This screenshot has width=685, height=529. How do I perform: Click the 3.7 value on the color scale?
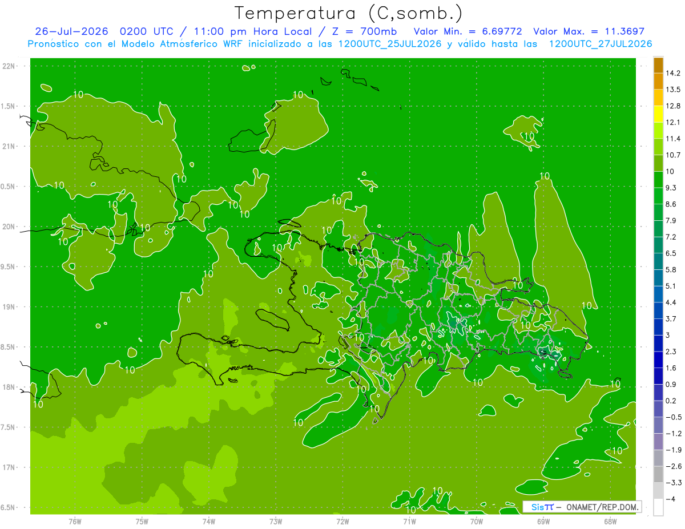tap(671, 318)
